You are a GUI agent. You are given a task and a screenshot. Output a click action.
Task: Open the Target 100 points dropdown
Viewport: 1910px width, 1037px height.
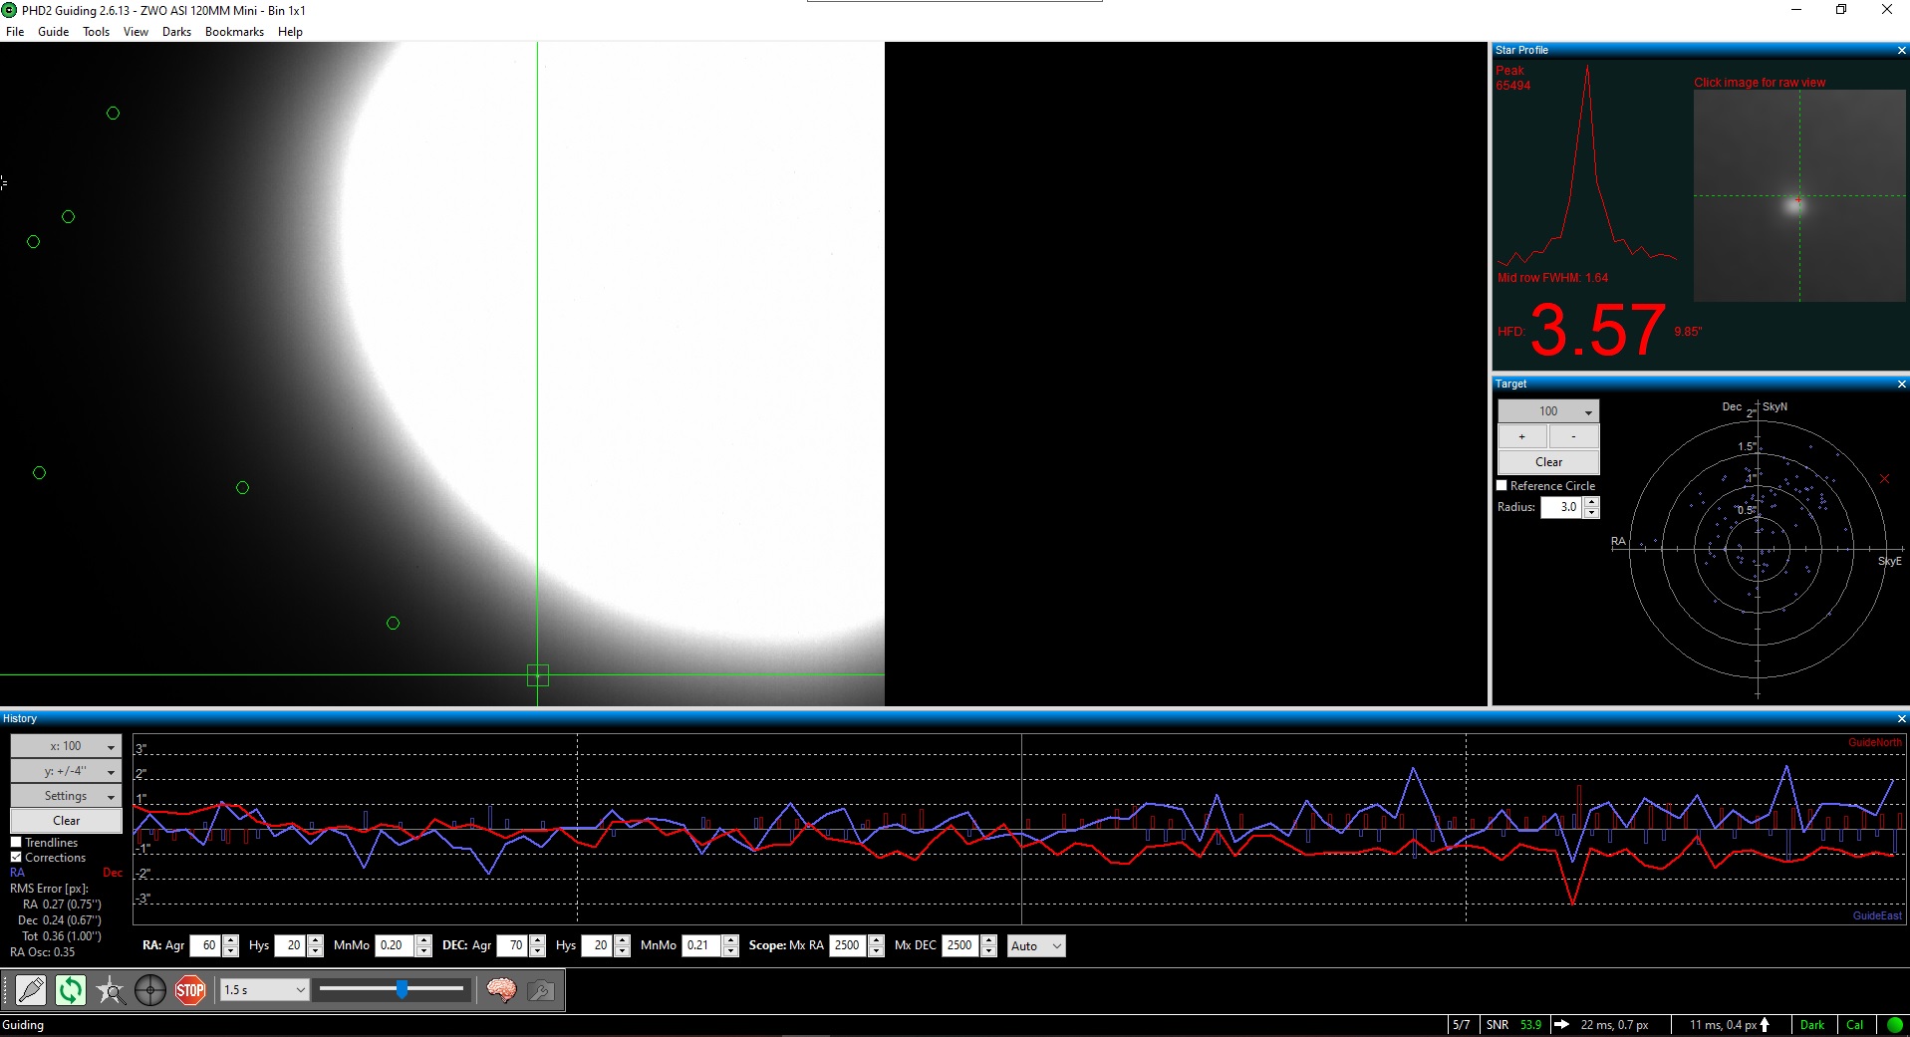(x=1548, y=411)
